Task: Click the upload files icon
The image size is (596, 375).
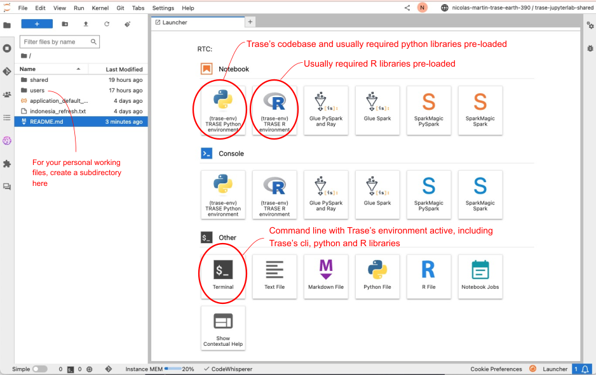Action: click(x=86, y=24)
